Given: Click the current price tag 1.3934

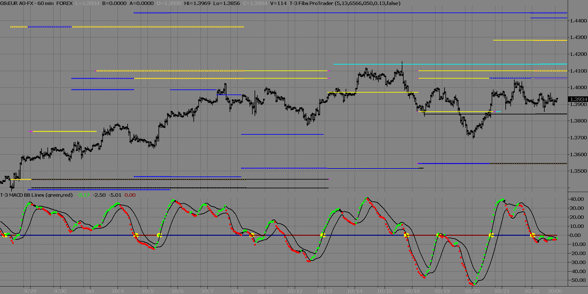Looking at the screenshot, I should click(578, 99).
